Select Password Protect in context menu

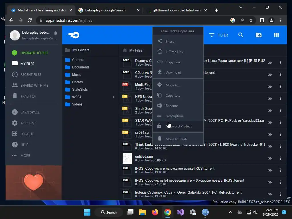click(178, 126)
